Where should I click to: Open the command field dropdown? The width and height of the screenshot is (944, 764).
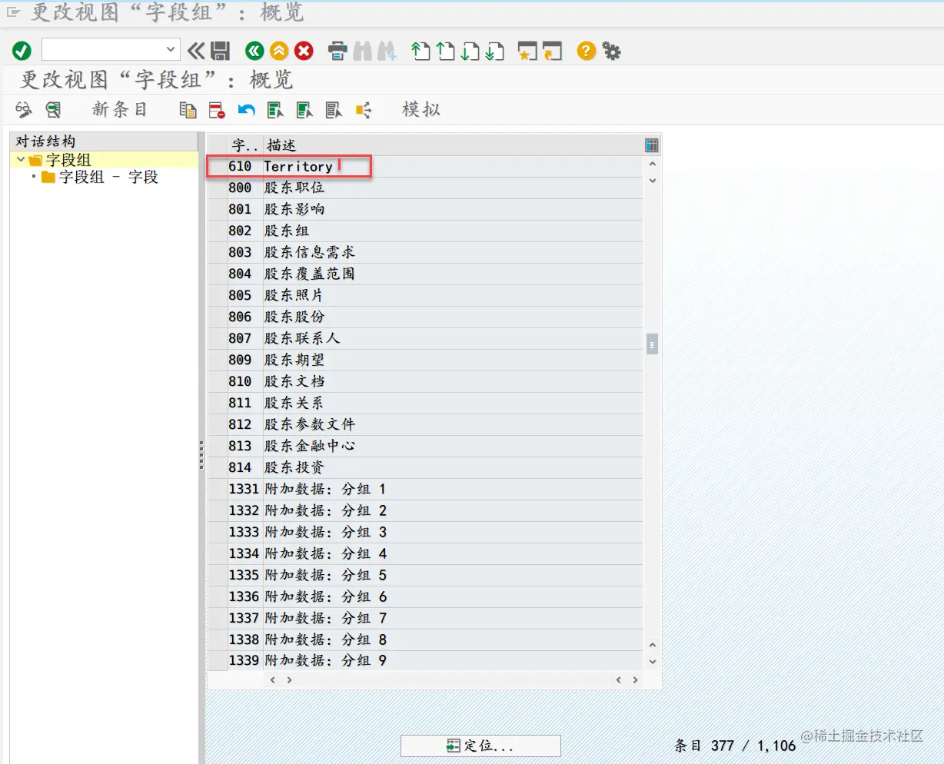pyautogui.click(x=171, y=50)
